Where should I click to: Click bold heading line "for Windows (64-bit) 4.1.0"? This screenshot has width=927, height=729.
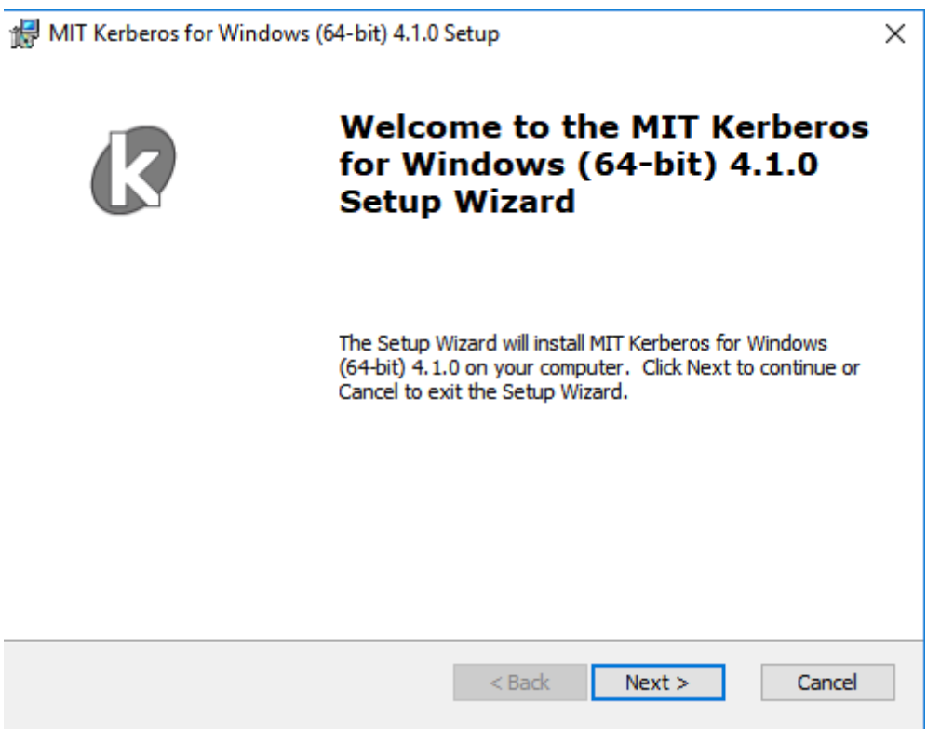579,165
